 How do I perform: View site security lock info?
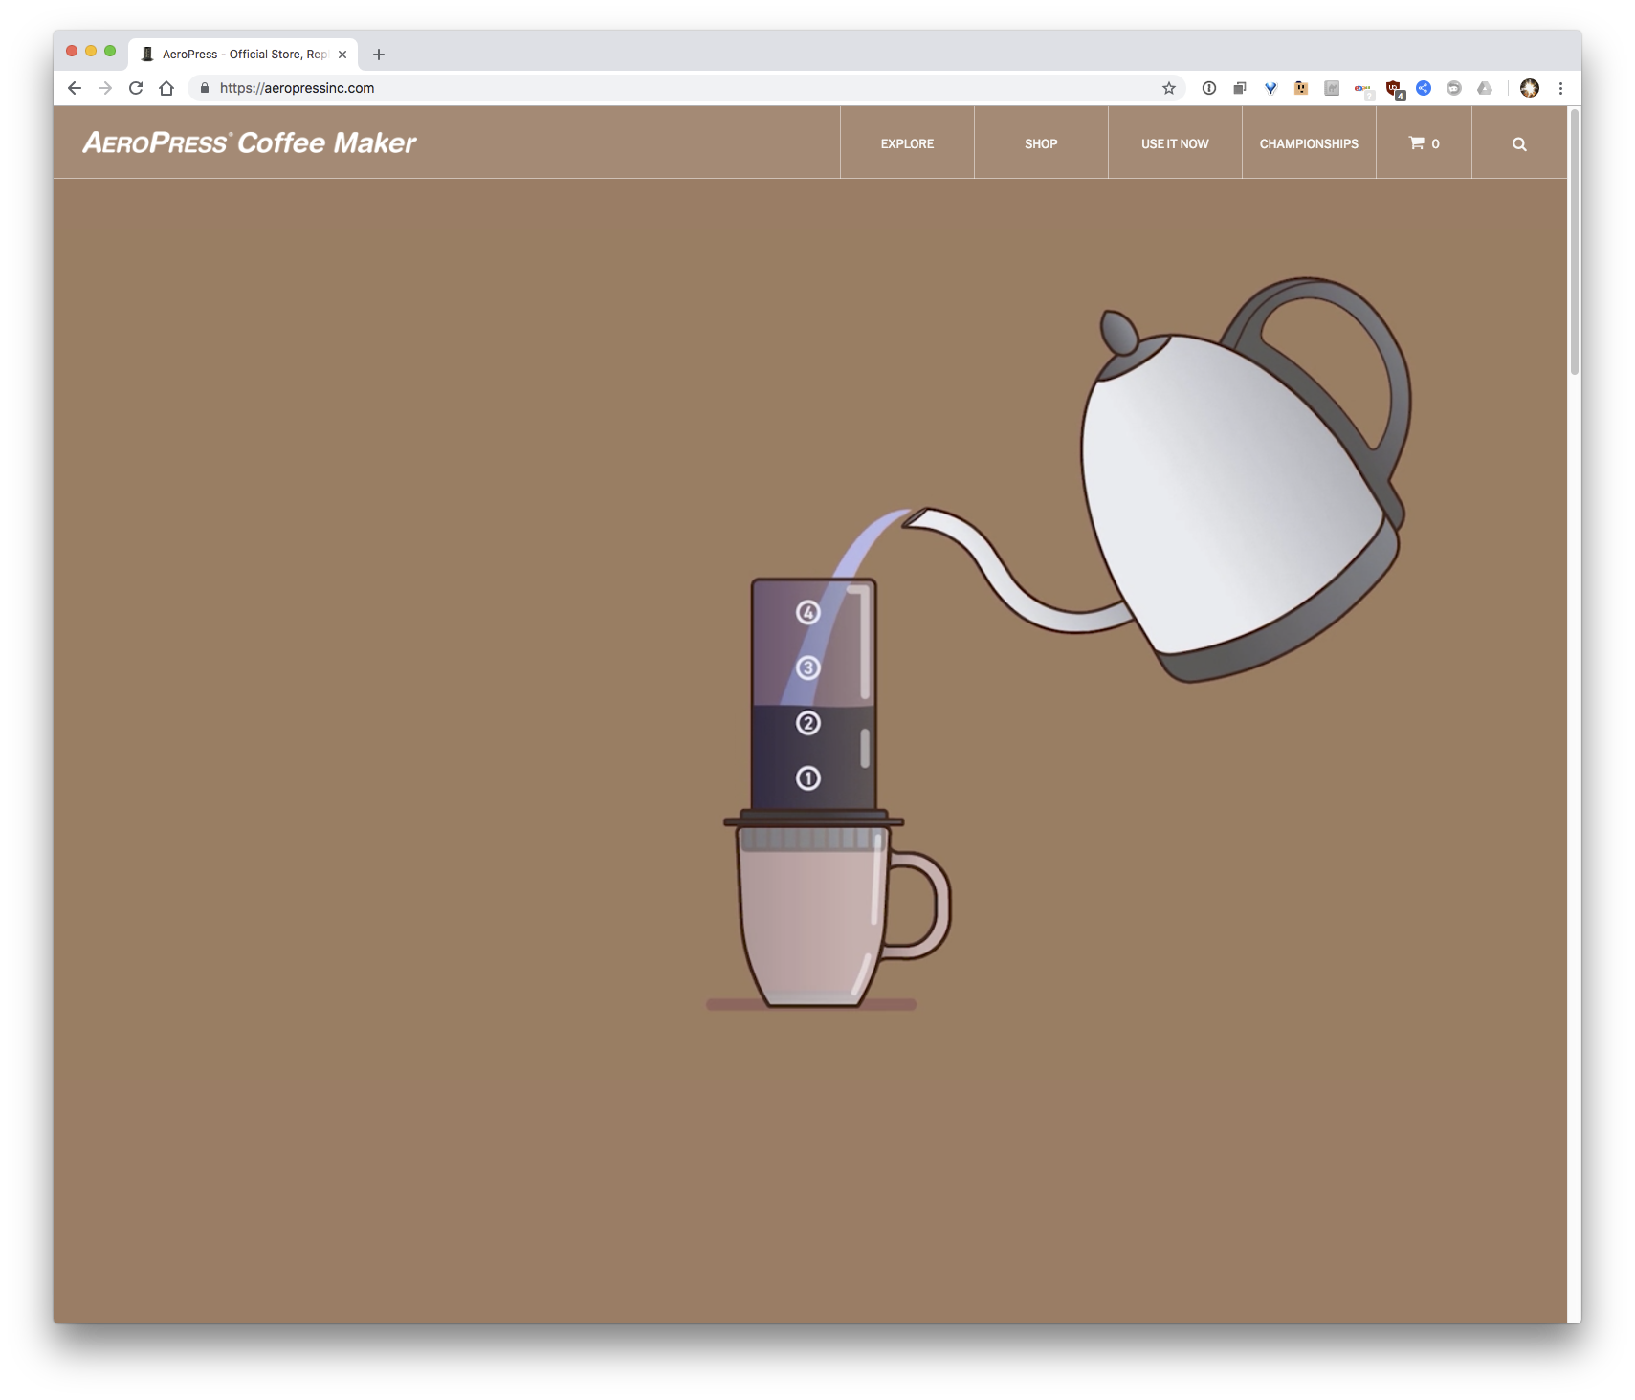pos(204,88)
